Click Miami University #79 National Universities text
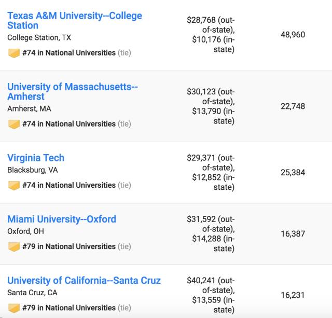 69,246
